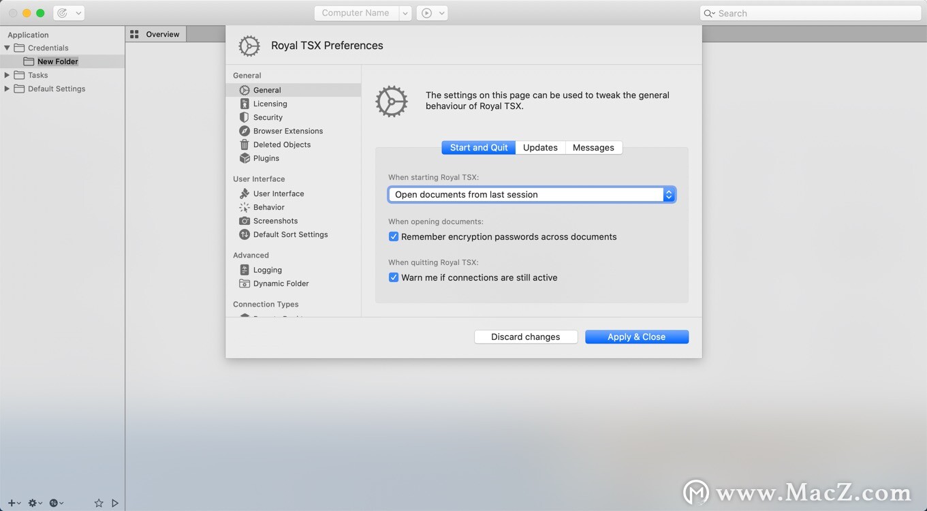
Task: Select the General preferences icon in sidebar
Action: point(245,90)
